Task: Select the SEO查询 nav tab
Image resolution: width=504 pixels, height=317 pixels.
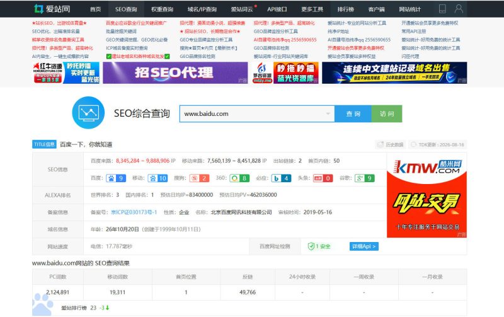Action: point(126,9)
